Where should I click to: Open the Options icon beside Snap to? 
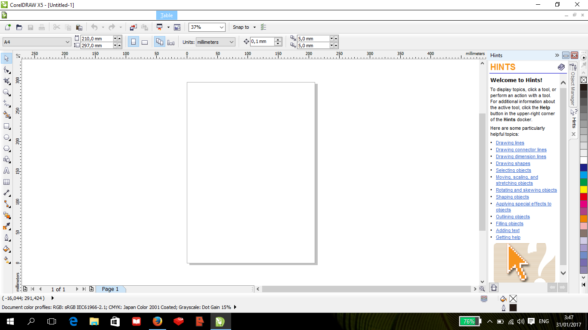click(263, 27)
